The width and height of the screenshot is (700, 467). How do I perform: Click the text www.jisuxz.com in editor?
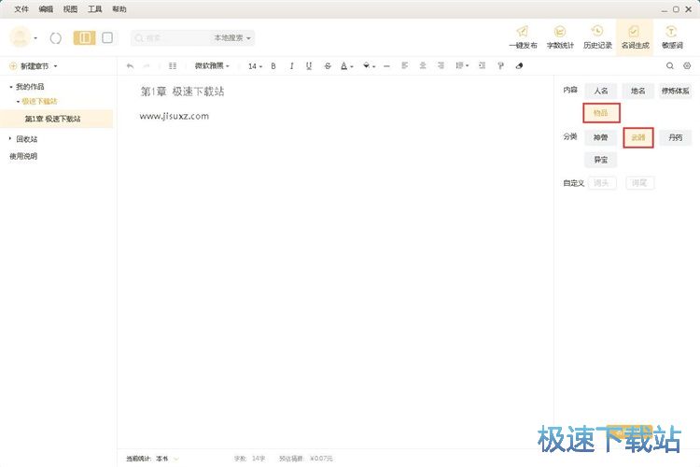coord(175,116)
